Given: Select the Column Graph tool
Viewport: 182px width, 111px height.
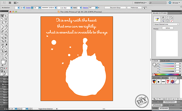Looking at the screenshot, I should point(6,51).
